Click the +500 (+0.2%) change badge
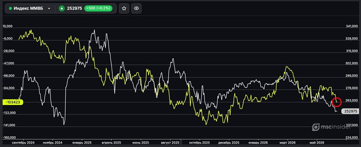The height and width of the screenshot is (147, 361). point(98,9)
